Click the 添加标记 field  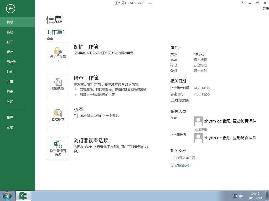[x=200, y=65]
